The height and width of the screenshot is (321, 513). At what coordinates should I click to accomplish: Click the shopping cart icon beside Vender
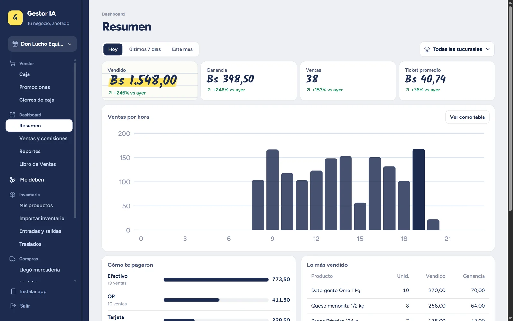(13, 64)
